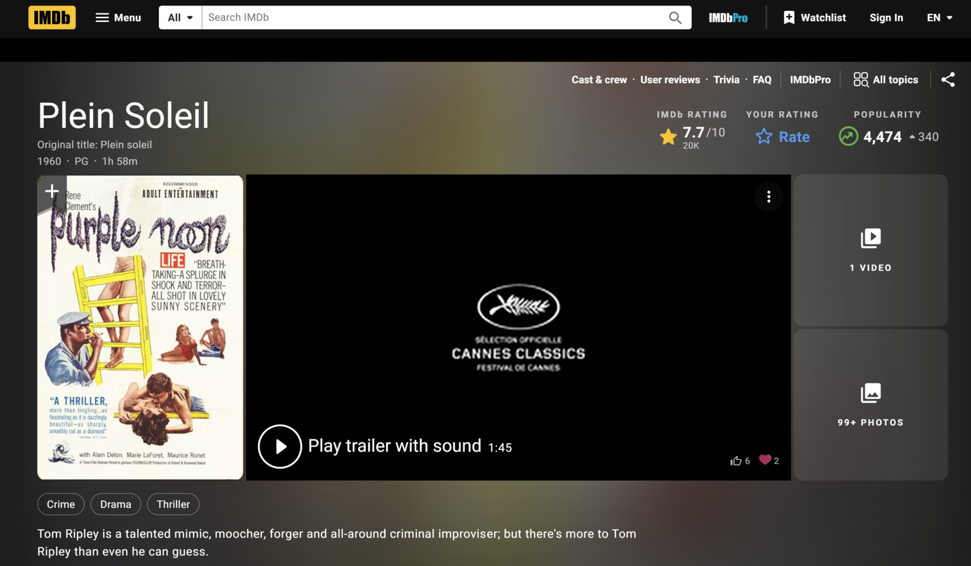Click the IMDb home logo

(x=52, y=18)
